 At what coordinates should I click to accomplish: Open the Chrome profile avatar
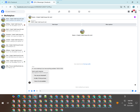pos(134,7)
